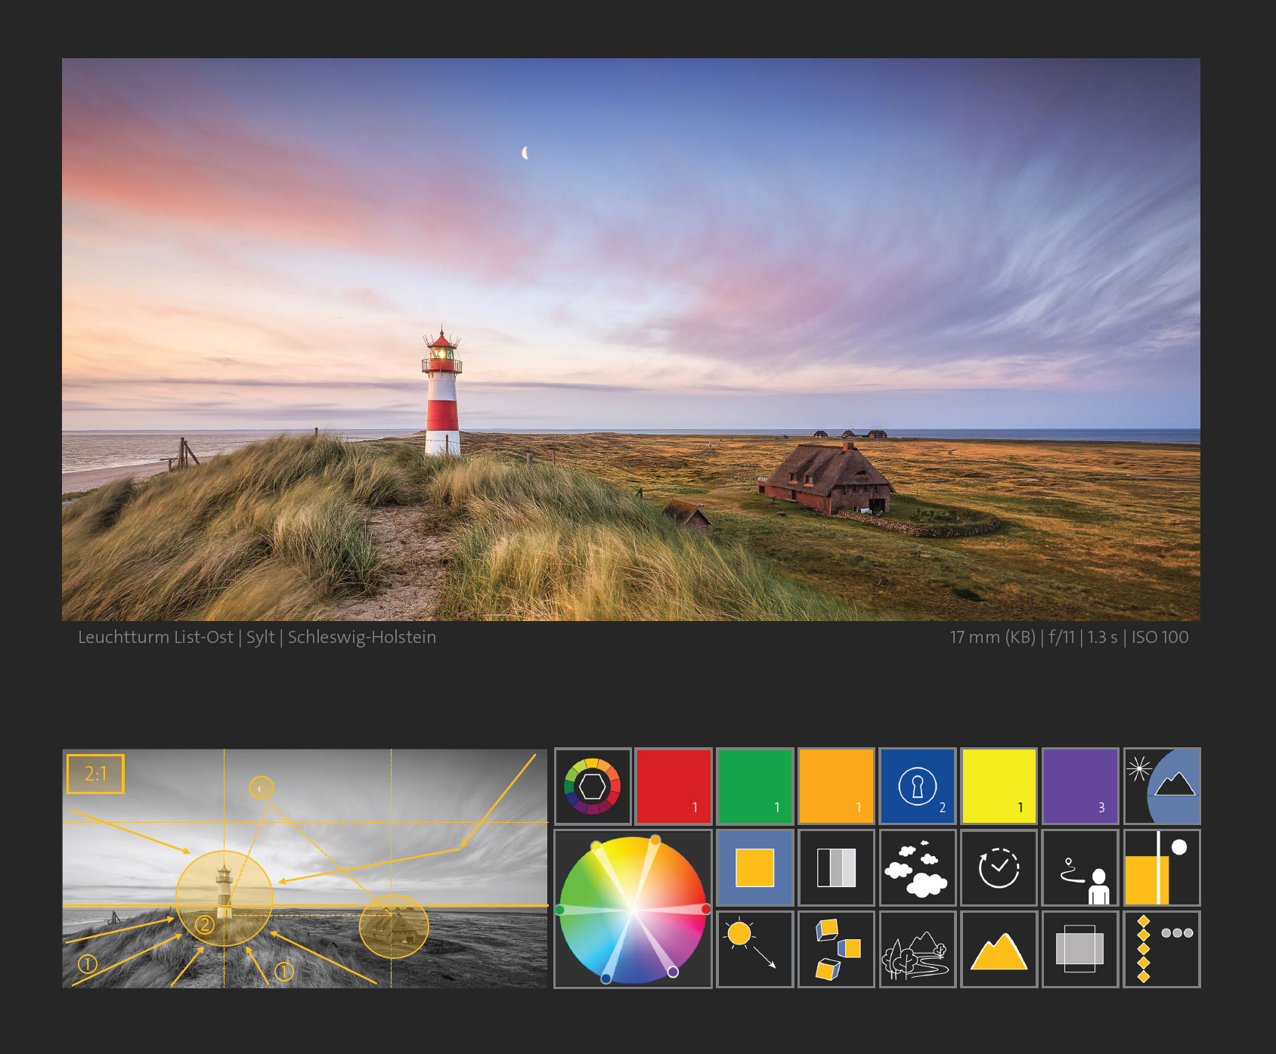Image resolution: width=1276 pixels, height=1054 pixels.
Task: Click the 2:1 aspect ratio label
Action: [95, 774]
